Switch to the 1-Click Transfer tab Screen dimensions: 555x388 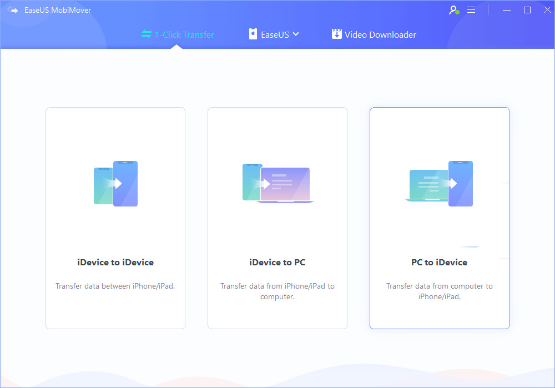[x=178, y=34]
